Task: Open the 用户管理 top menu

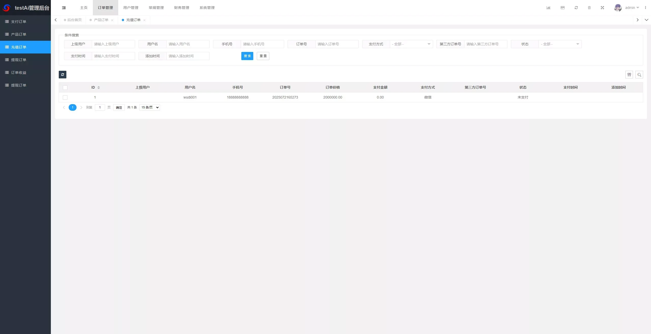Action: (x=131, y=8)
